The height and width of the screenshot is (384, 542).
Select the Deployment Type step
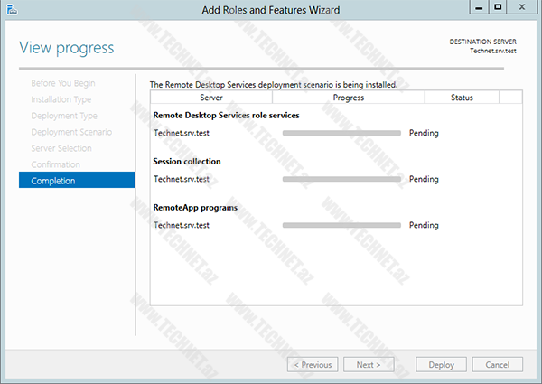(63, 116)
